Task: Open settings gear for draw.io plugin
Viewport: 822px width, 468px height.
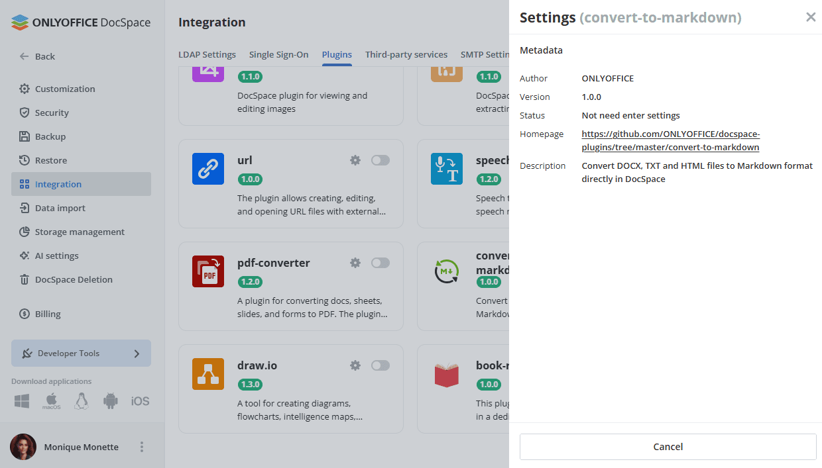Action: [x=355, y=365]
